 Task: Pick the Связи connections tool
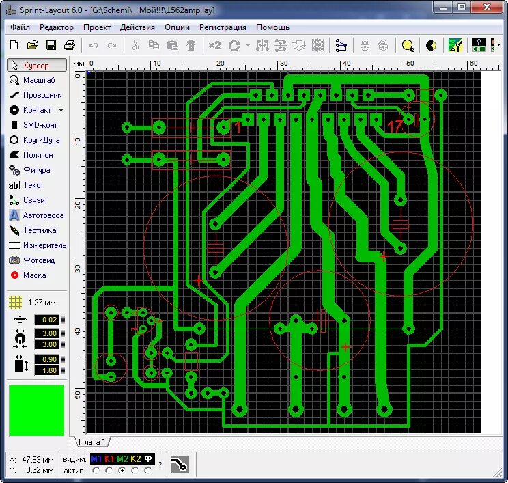(x=28, y=200)
